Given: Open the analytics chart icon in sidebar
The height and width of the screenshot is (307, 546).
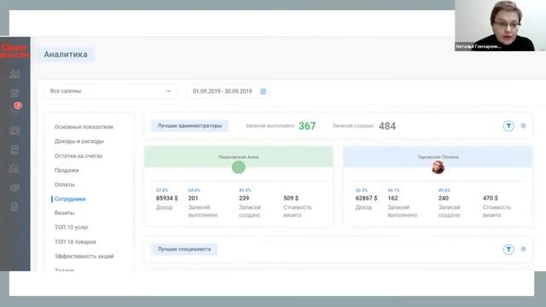Looking at the screenshot, I should (15, 74).
